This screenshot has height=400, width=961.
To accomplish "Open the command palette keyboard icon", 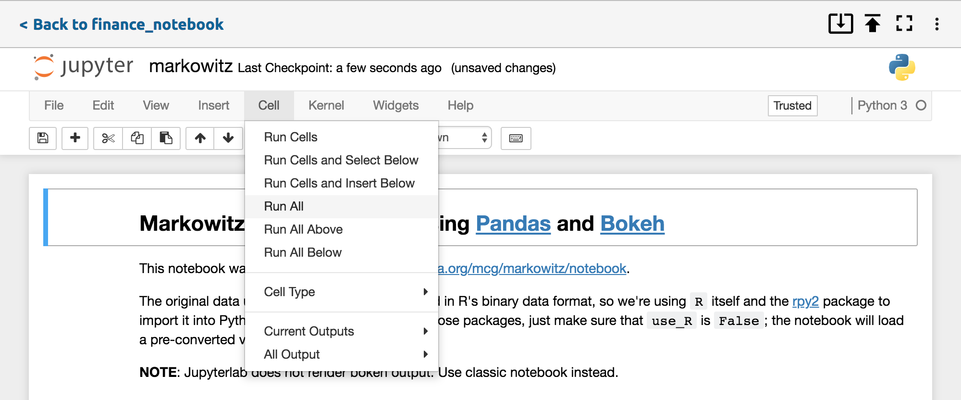I will [x=516, y=138].
